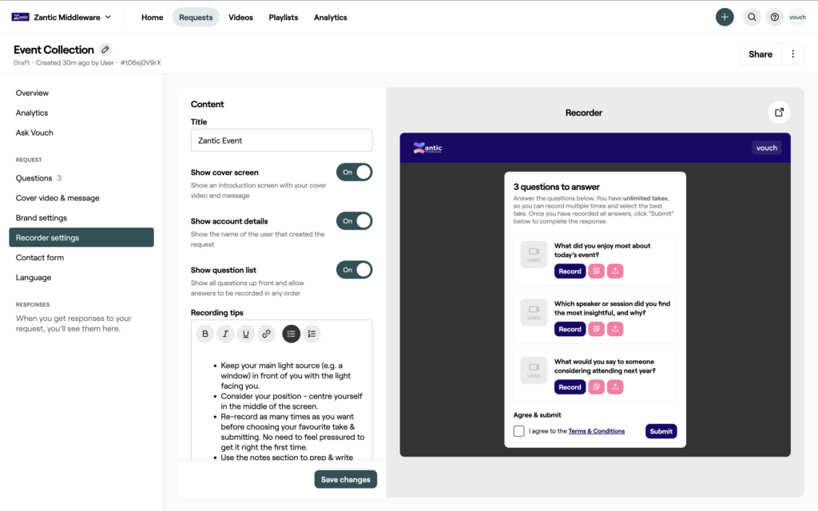
Task: Click Record for next year question
Action: [x=570, y=387]
